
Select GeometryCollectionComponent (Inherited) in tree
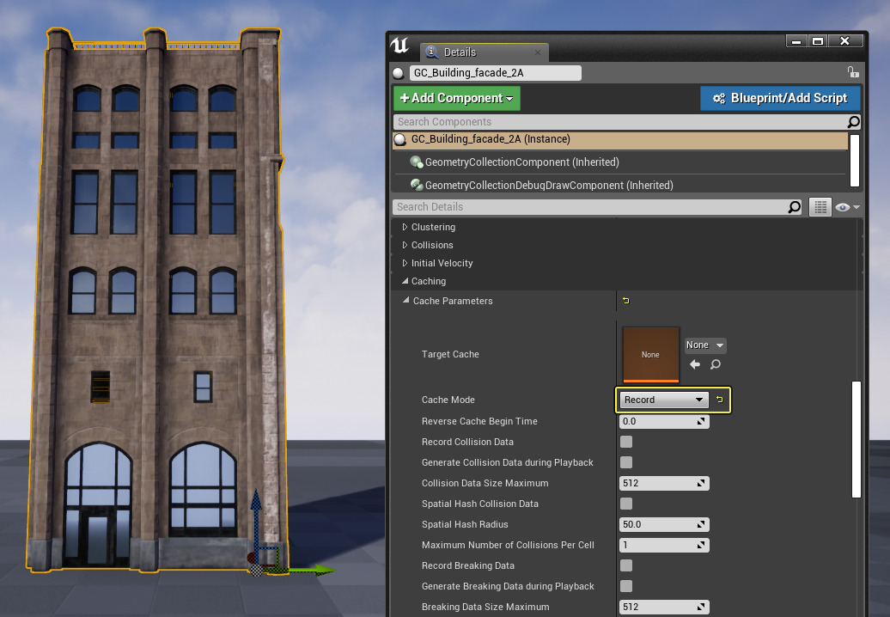[x=521, y=162]
